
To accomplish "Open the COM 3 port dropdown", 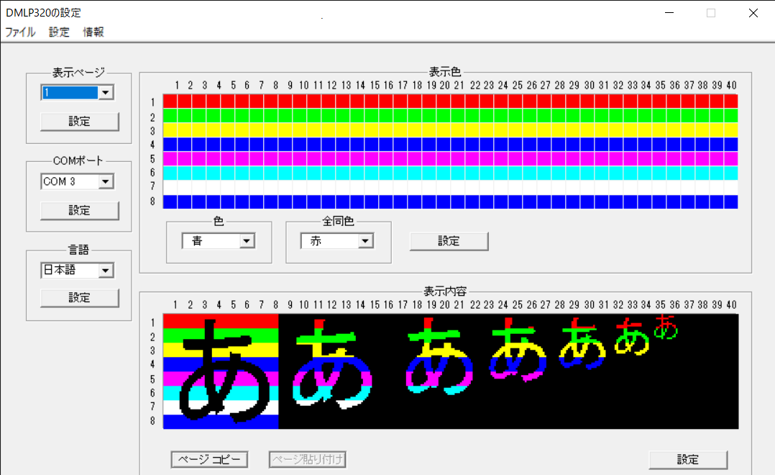I will pos(105,181).
